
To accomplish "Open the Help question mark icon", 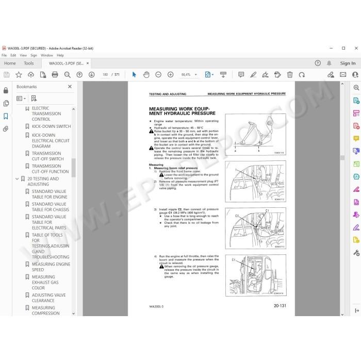I will click(x=318, y=63).
